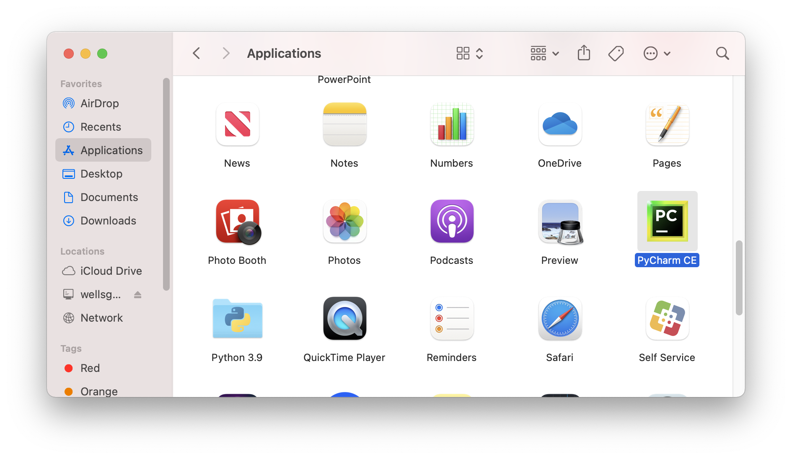This screenshot has height=459, width=792.
Task: Click the Safari compass icon
Action: 560,319
